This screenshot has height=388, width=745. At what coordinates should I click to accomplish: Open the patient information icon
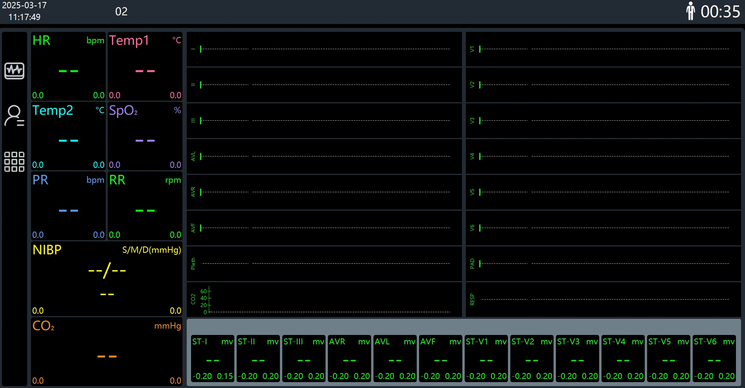tap(14, 116)
